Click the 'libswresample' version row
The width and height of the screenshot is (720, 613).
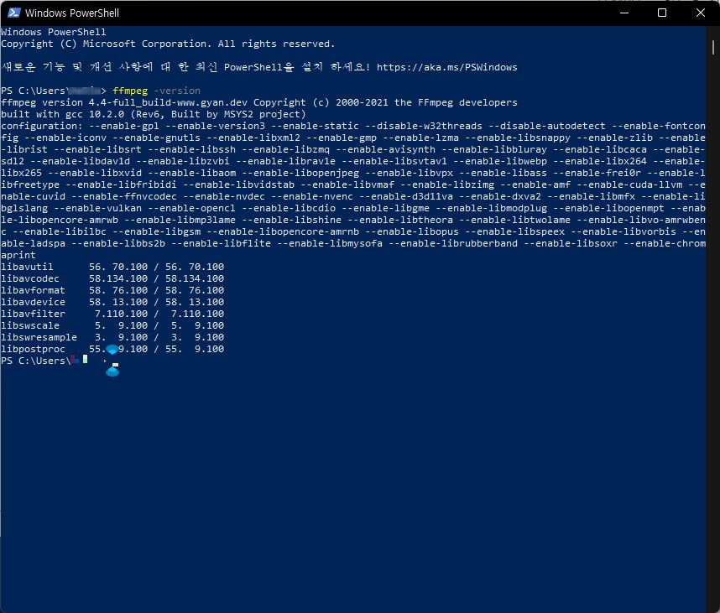tap(112, 337)
